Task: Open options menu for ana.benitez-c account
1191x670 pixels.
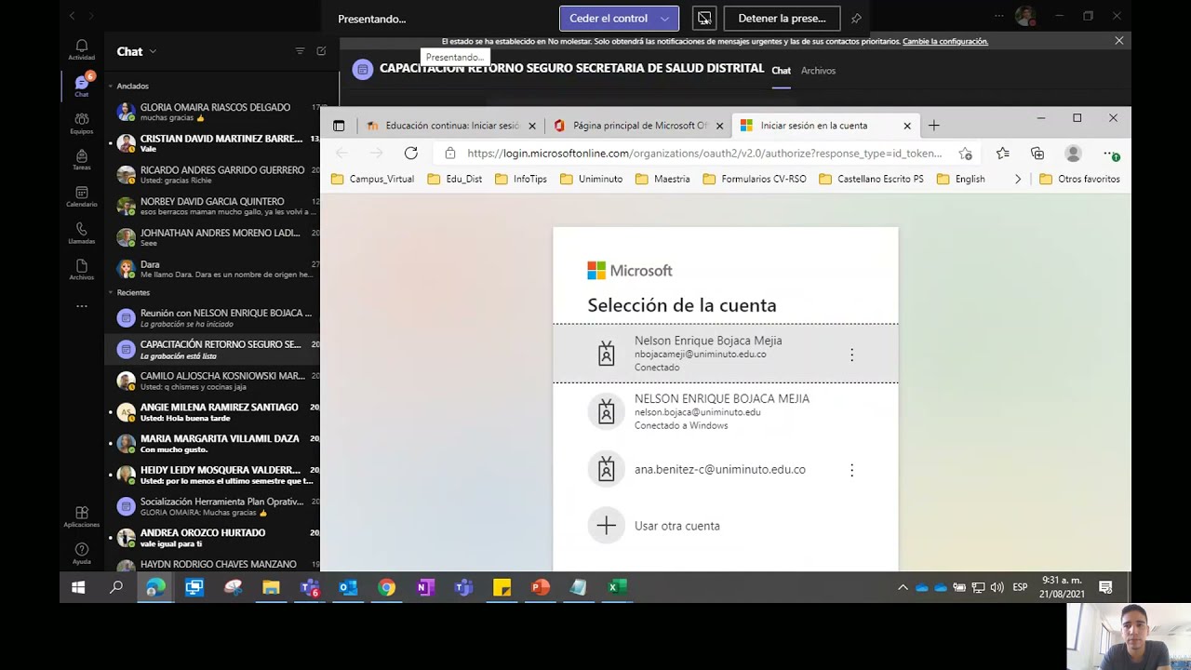Action: (x=851, y=470)
